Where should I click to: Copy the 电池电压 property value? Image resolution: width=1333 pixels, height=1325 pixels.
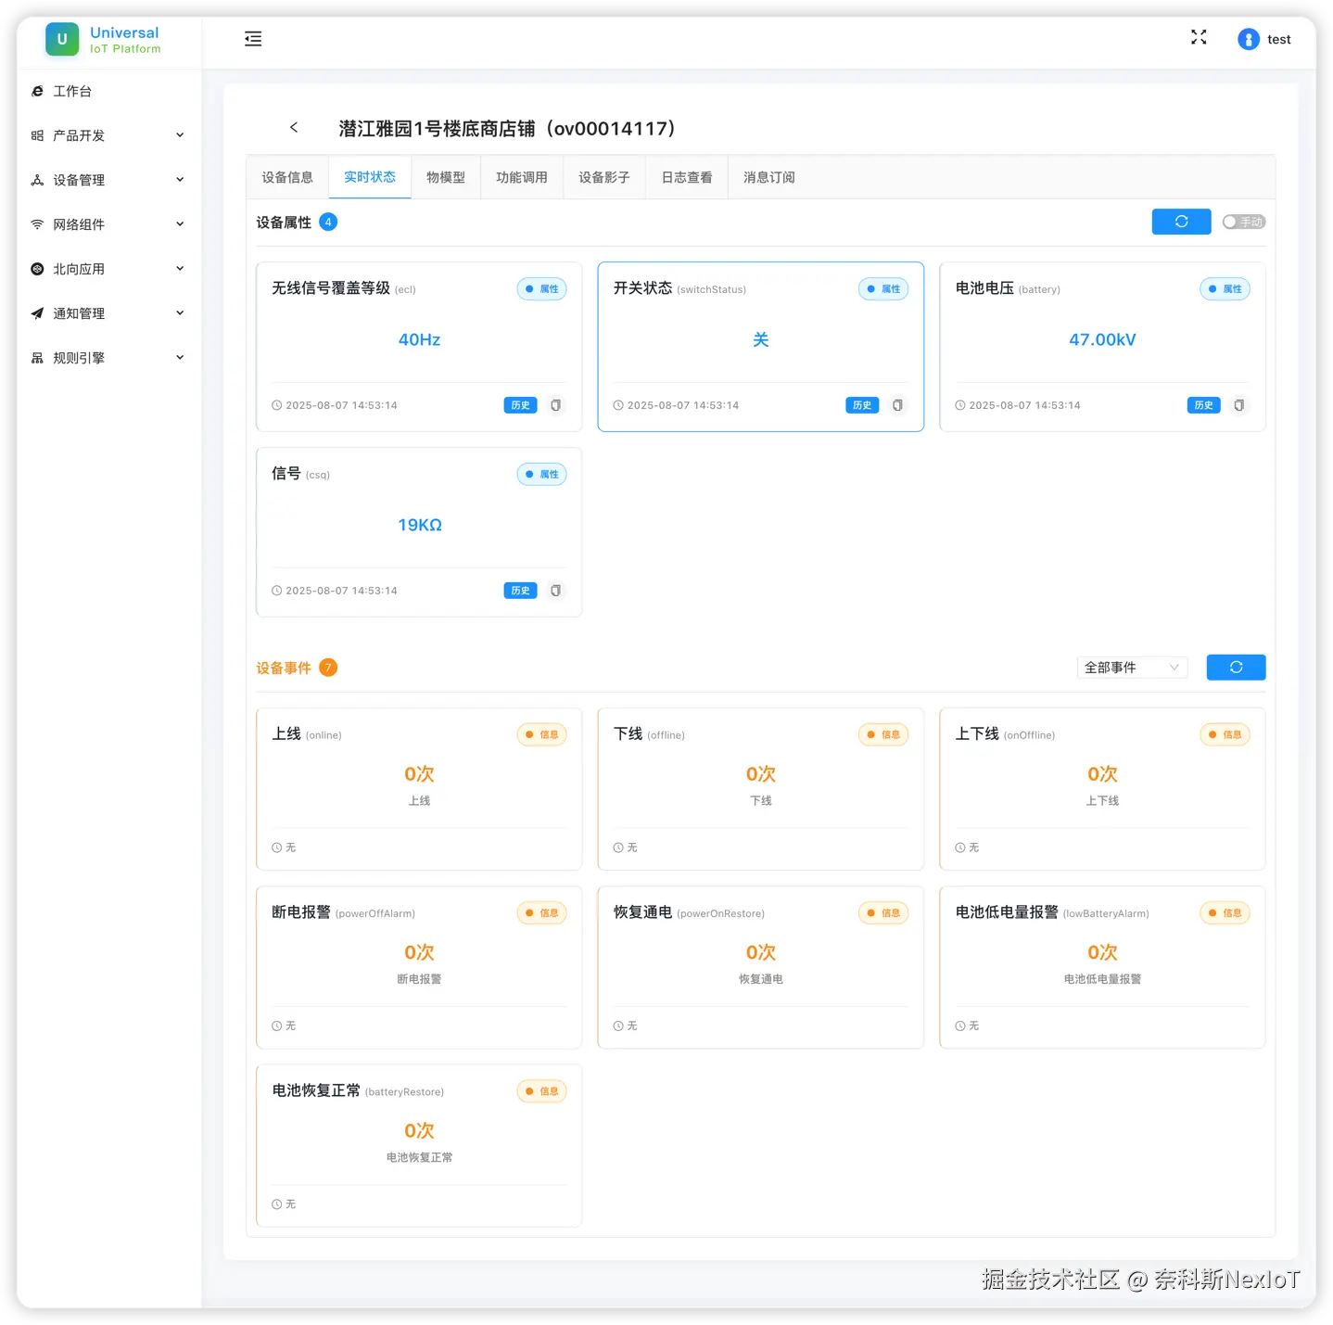(1238, 405)
